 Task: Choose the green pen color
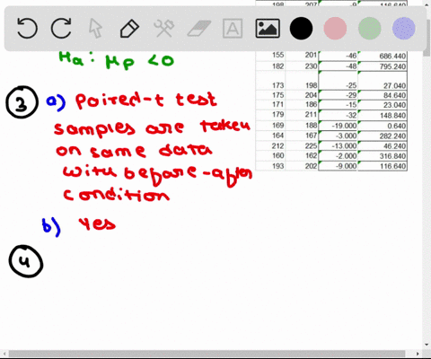point(370,29)
